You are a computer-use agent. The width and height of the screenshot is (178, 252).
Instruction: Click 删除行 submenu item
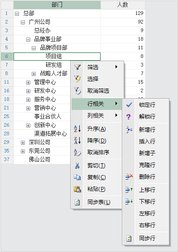pyautogui.click(x=146, y=176)
